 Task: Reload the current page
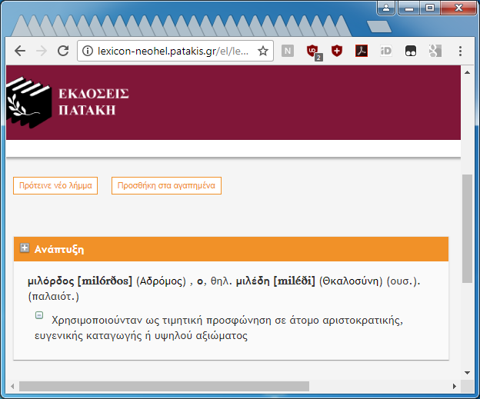click(x=63, y=51)
